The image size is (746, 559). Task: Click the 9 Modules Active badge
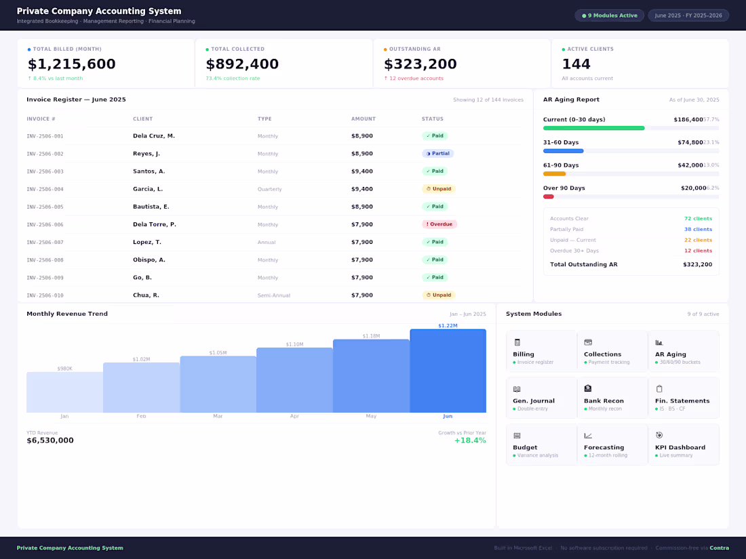pyautogui.click(x=610, y=16)
